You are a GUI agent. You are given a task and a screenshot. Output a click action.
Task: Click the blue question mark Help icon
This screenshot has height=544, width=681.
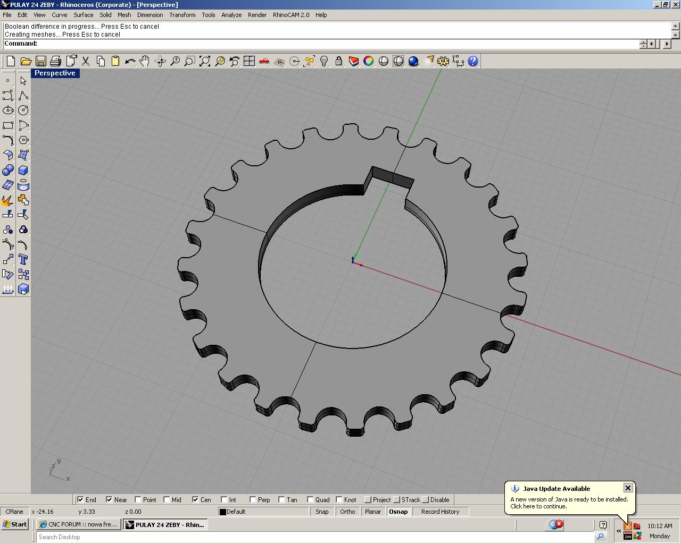[472, 61]
